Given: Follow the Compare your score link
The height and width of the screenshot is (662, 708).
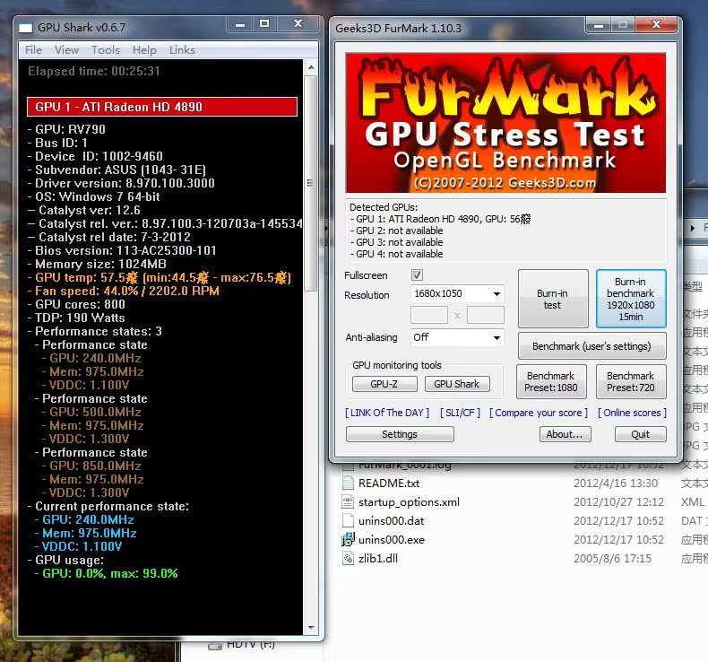Looking at the screenshot, I should [539, 413].
